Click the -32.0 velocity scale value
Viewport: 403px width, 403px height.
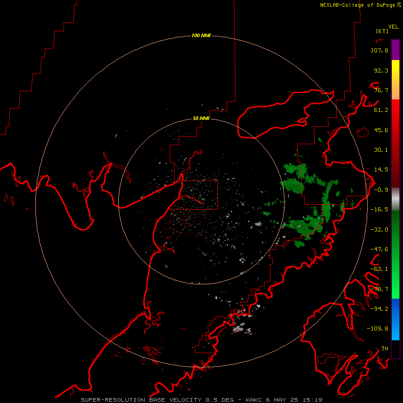point(379,230)
